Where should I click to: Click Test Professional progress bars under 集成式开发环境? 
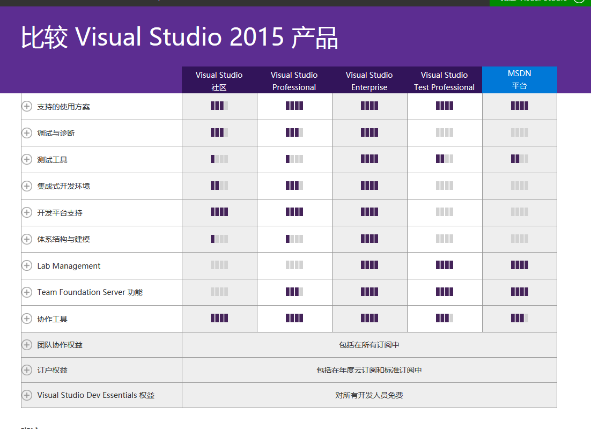click(x=444, y=186)
